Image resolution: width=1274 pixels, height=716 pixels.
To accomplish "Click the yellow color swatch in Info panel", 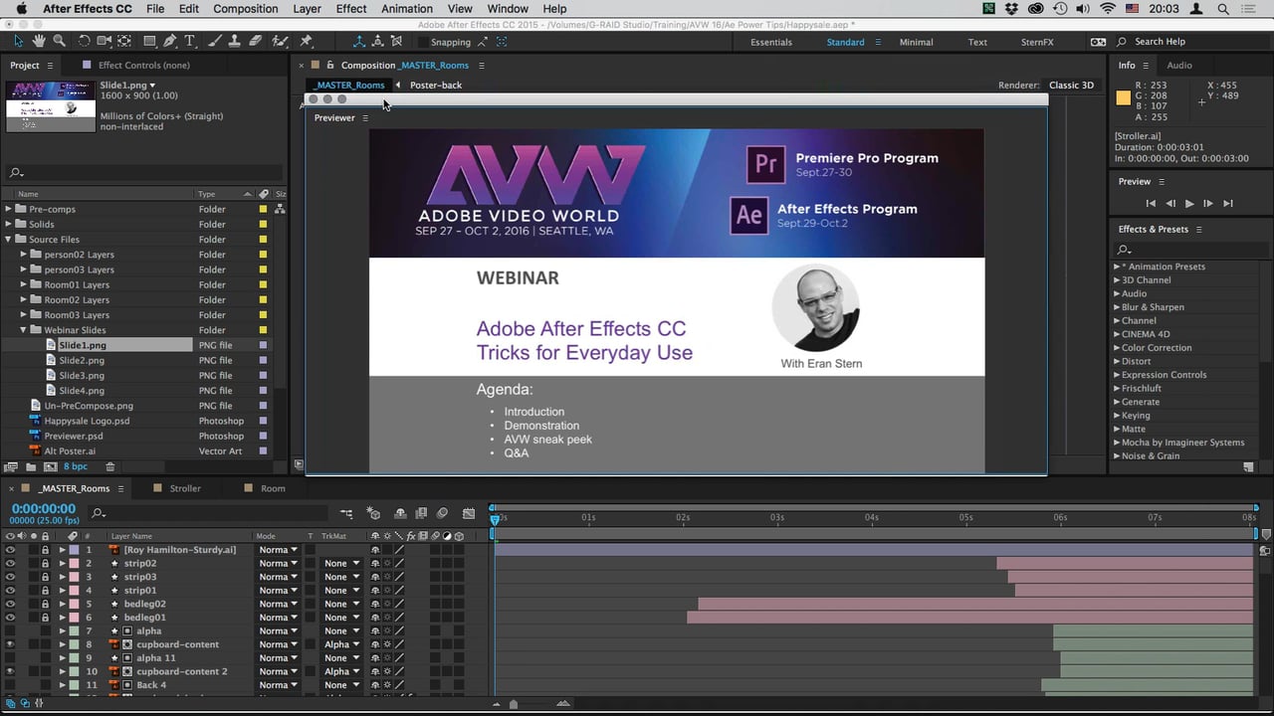I will 1123,98.
